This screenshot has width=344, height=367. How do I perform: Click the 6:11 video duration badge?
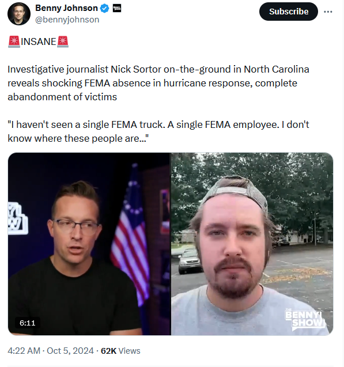[x=28, y=323]
